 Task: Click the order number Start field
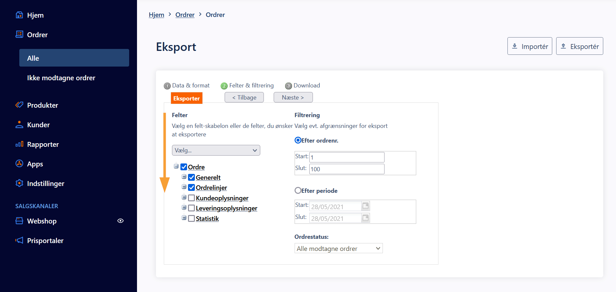tap(347, 157)
